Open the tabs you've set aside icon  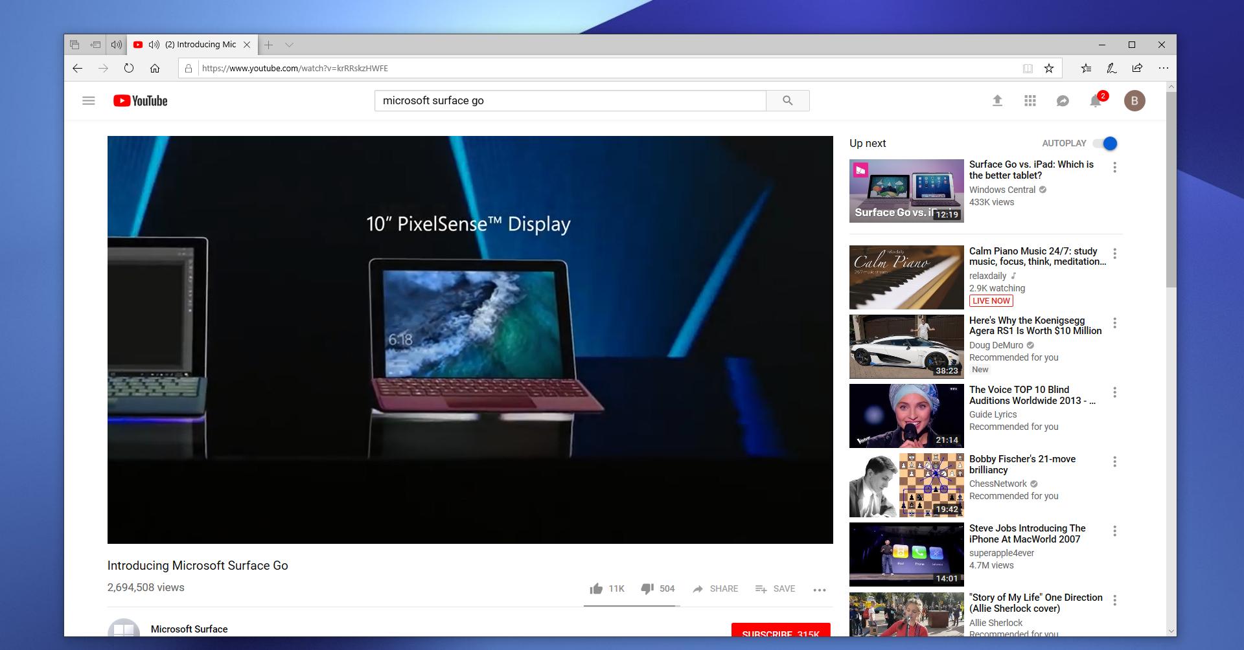[75, 45]
